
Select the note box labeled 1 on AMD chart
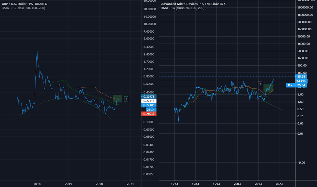tap(260, 84)
